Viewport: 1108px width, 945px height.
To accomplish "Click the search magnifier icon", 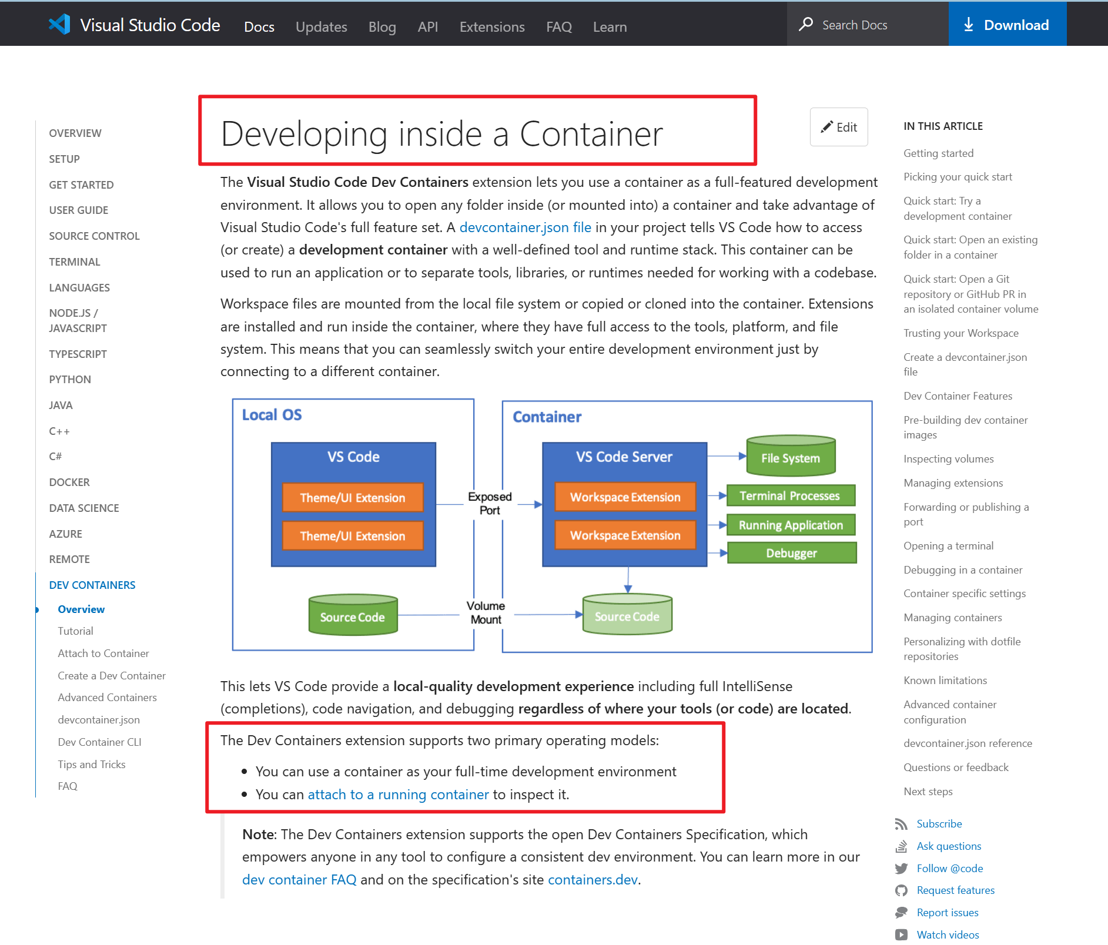I will coord(806,24).
